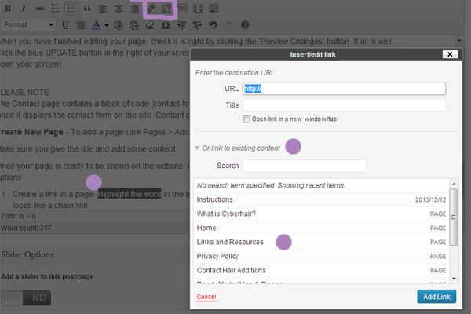
Task: Apply strikethrough with the ABC icon
Action: pos(39,9)
